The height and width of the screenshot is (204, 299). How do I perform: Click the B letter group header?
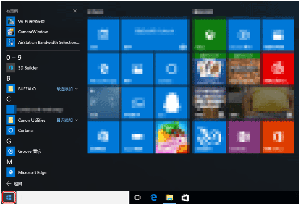tap(8, 78)
